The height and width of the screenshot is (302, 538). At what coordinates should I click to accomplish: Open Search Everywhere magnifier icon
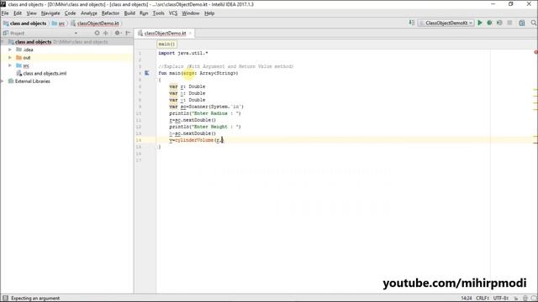click(x=534, y=23)
